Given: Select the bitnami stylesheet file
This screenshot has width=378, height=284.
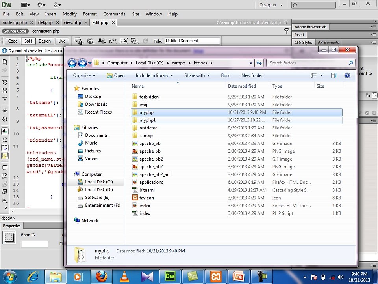Looking at the screenshot, I should 236,190.
